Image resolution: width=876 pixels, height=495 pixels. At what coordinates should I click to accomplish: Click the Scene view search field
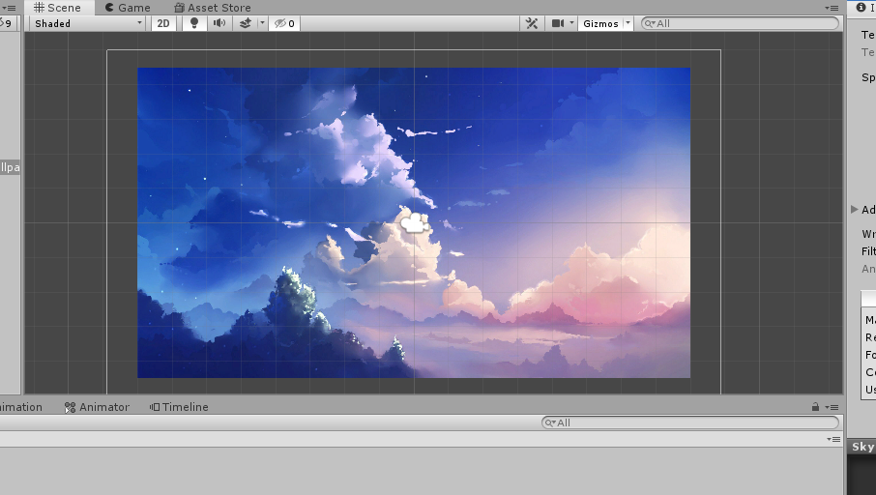[x=741, y=23]
